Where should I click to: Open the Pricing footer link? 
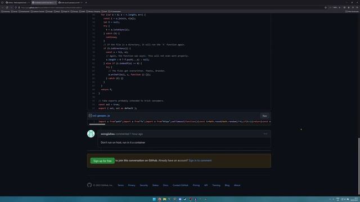coord(196,185)
